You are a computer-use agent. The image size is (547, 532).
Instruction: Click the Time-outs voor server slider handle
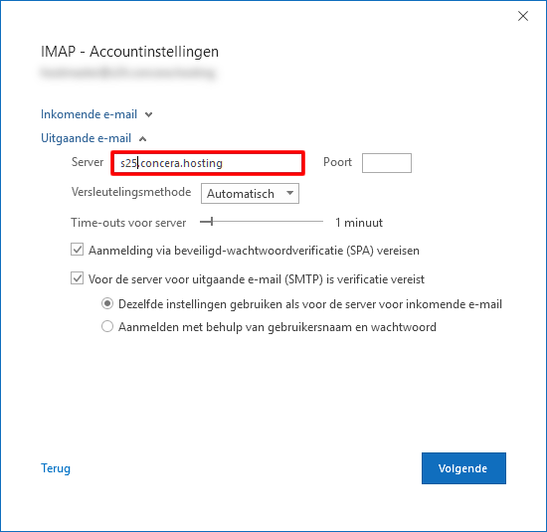tap(212, 222)
